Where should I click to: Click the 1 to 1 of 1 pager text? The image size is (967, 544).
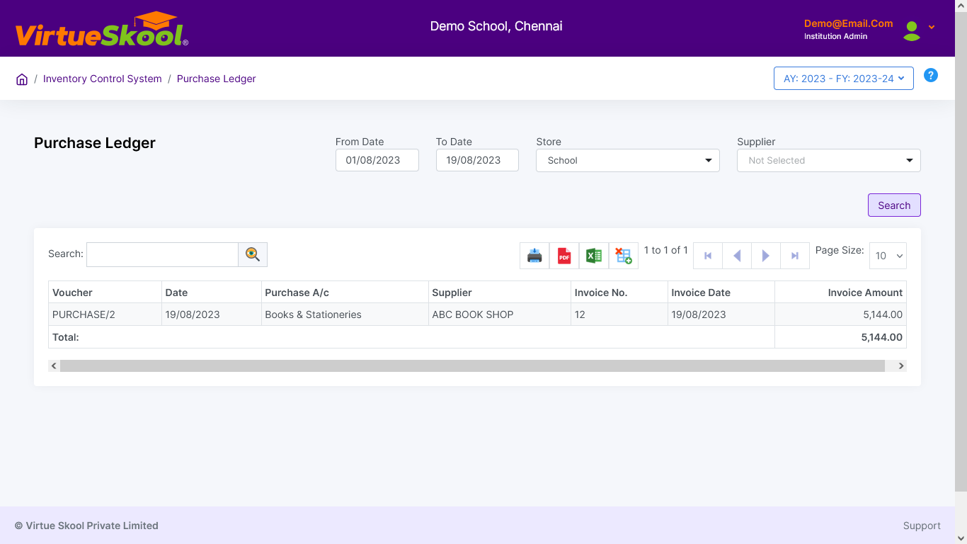665,250
